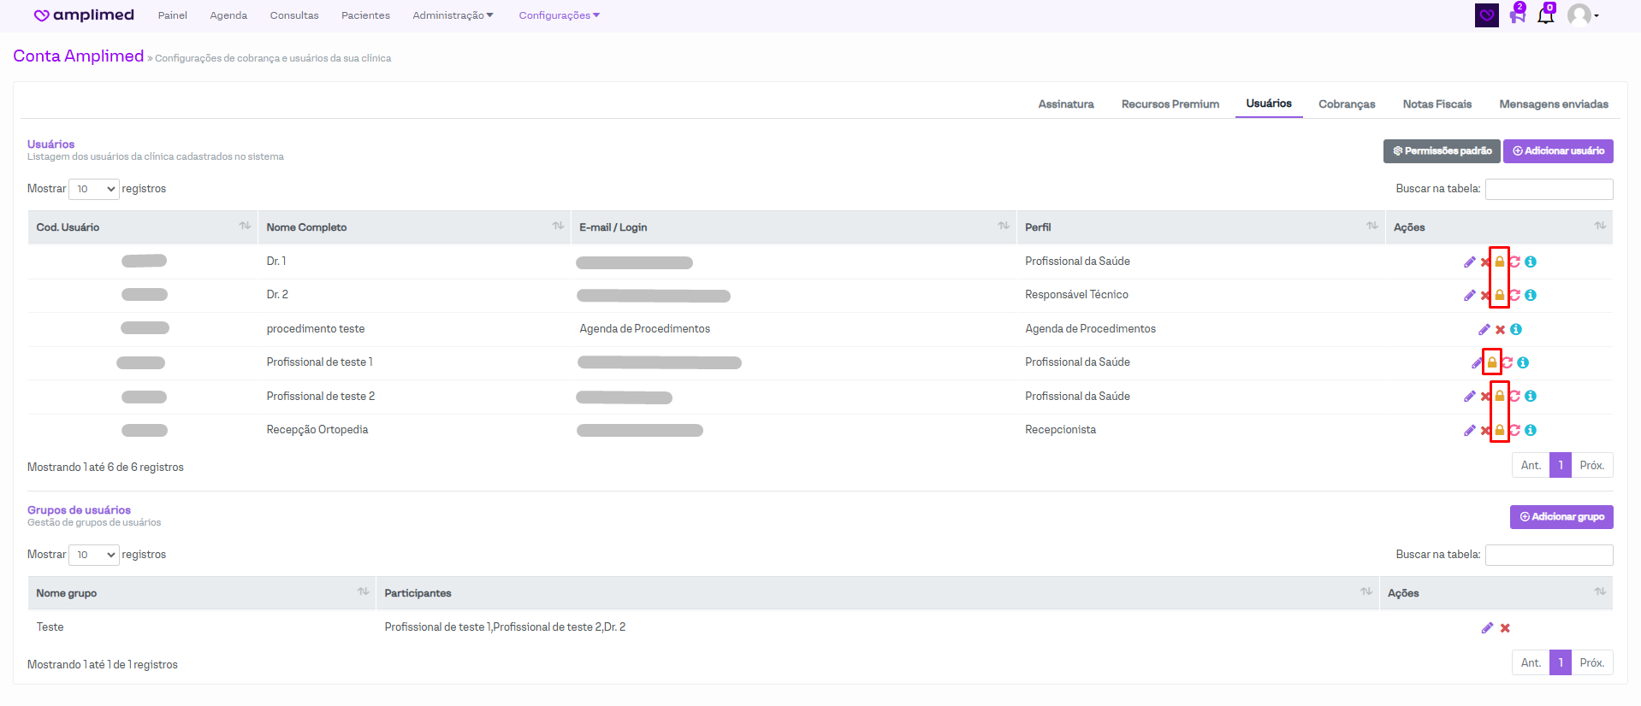Click the notification bell icon
The width and height of the screenshot is (1641, 706).
tap(1545, 15)
